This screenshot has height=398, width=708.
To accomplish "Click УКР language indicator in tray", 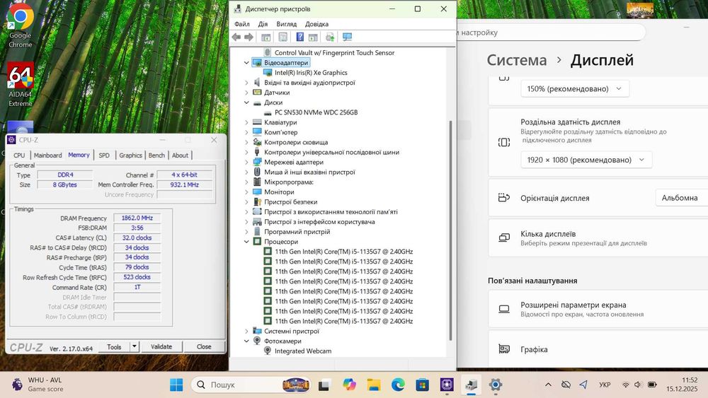I will (x=605, y=385).
